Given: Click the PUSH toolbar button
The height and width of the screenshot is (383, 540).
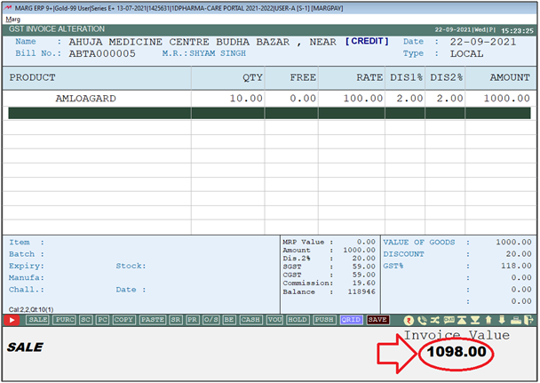Looking at the screenshot, I should tap(324, 320).
